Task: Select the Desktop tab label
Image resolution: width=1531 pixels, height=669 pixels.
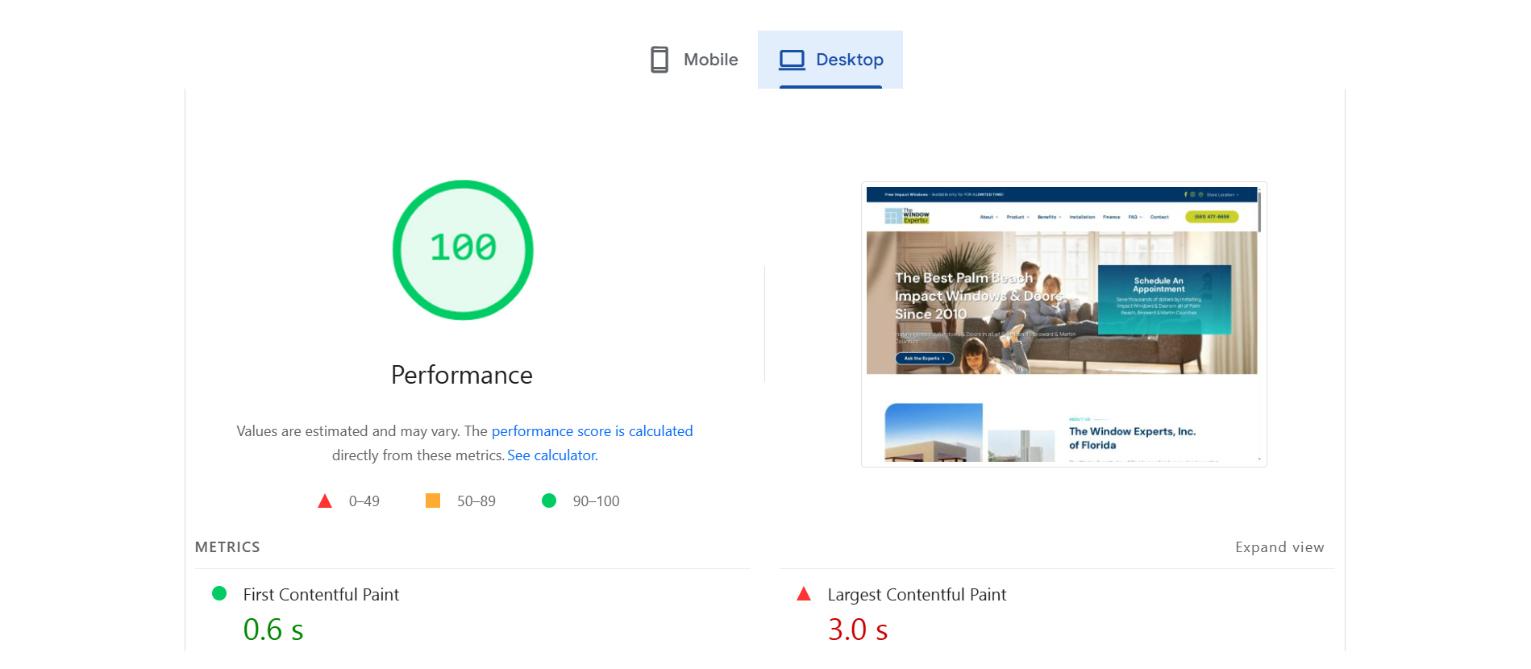Action: [849, 60]
